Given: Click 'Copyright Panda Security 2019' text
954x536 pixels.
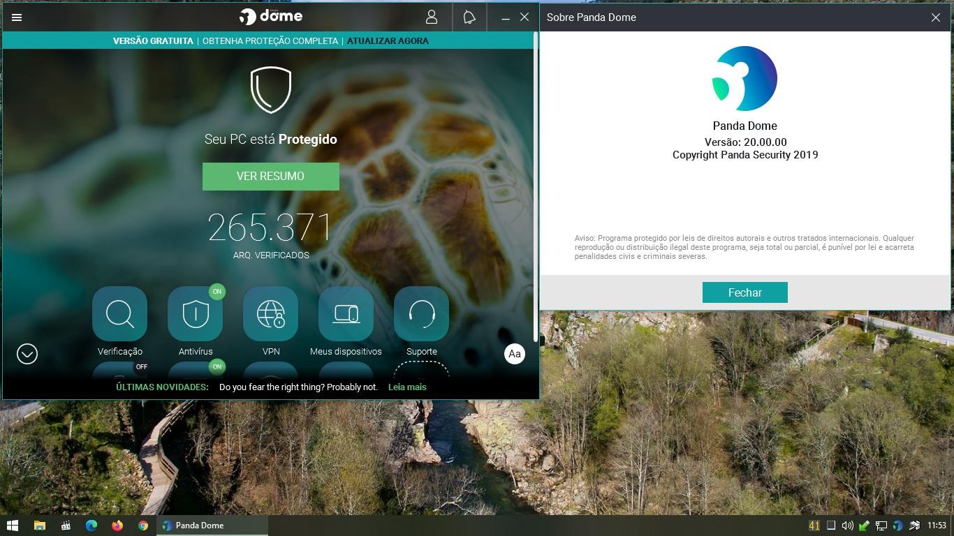Looking at the screenshot, I should pyautogui.click(x=745, y=154).
